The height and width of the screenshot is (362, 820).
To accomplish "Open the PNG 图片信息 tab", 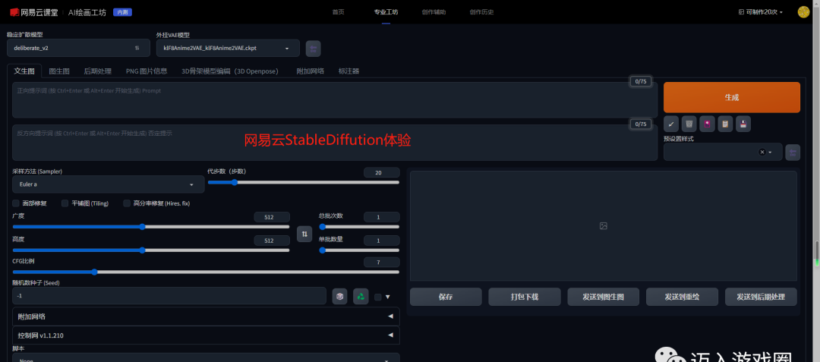I will pyautogui.click(x=147, y=71).
